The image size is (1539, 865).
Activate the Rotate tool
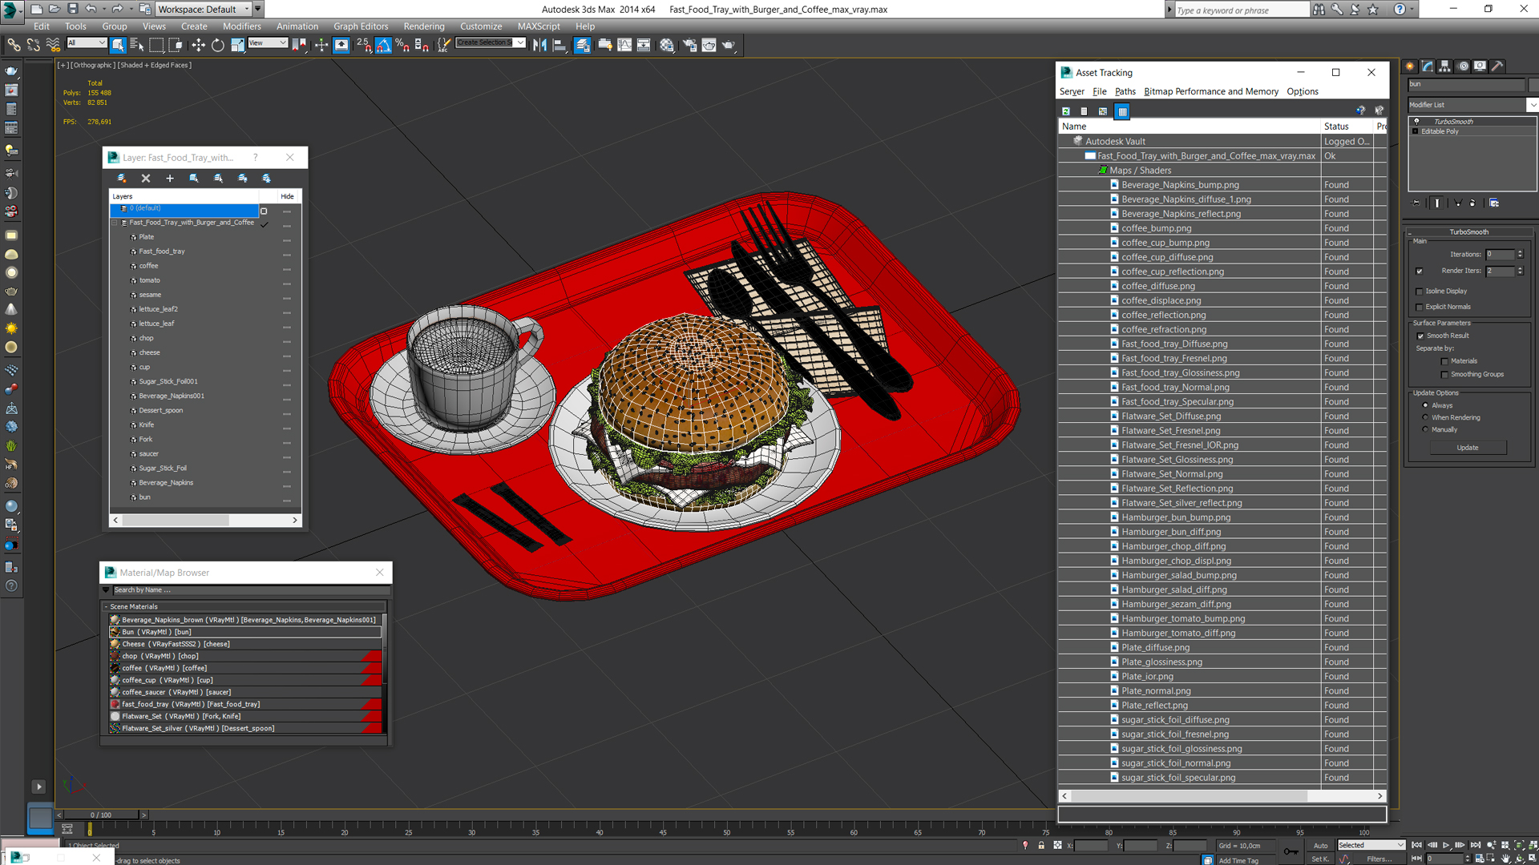click(x=218, y=46)
